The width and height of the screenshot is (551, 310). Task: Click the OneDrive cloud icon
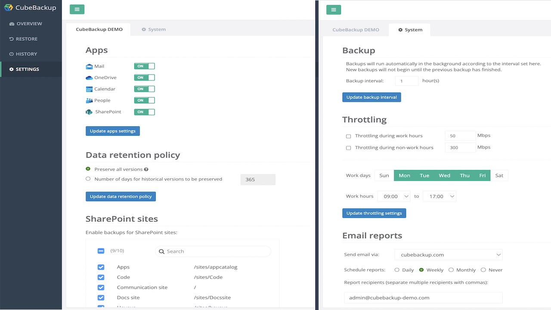(x=89, y=77)
